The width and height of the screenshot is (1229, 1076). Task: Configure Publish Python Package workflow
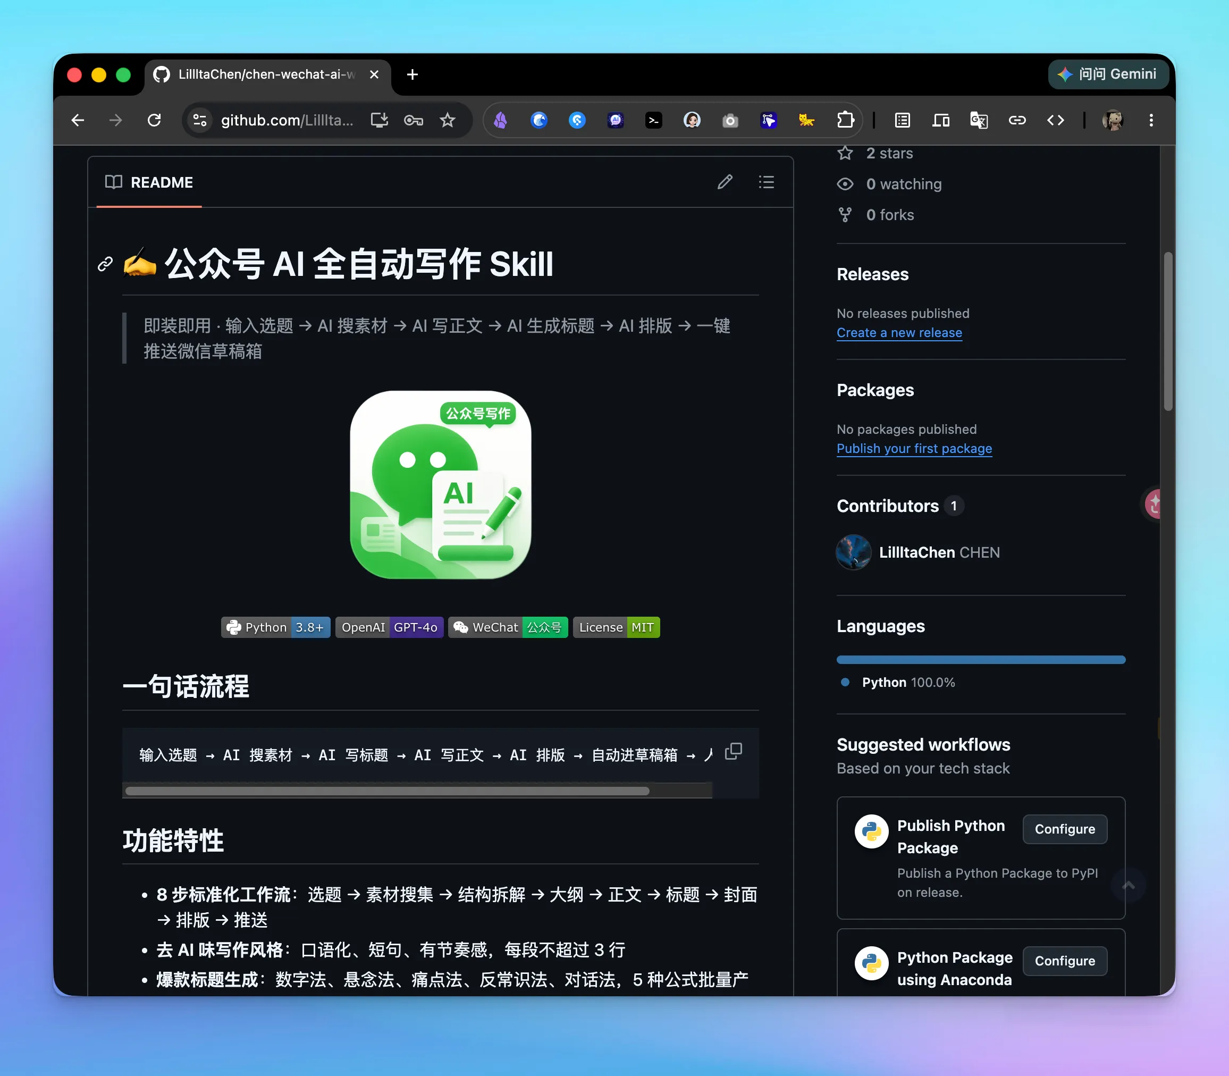pos(1065,829)
